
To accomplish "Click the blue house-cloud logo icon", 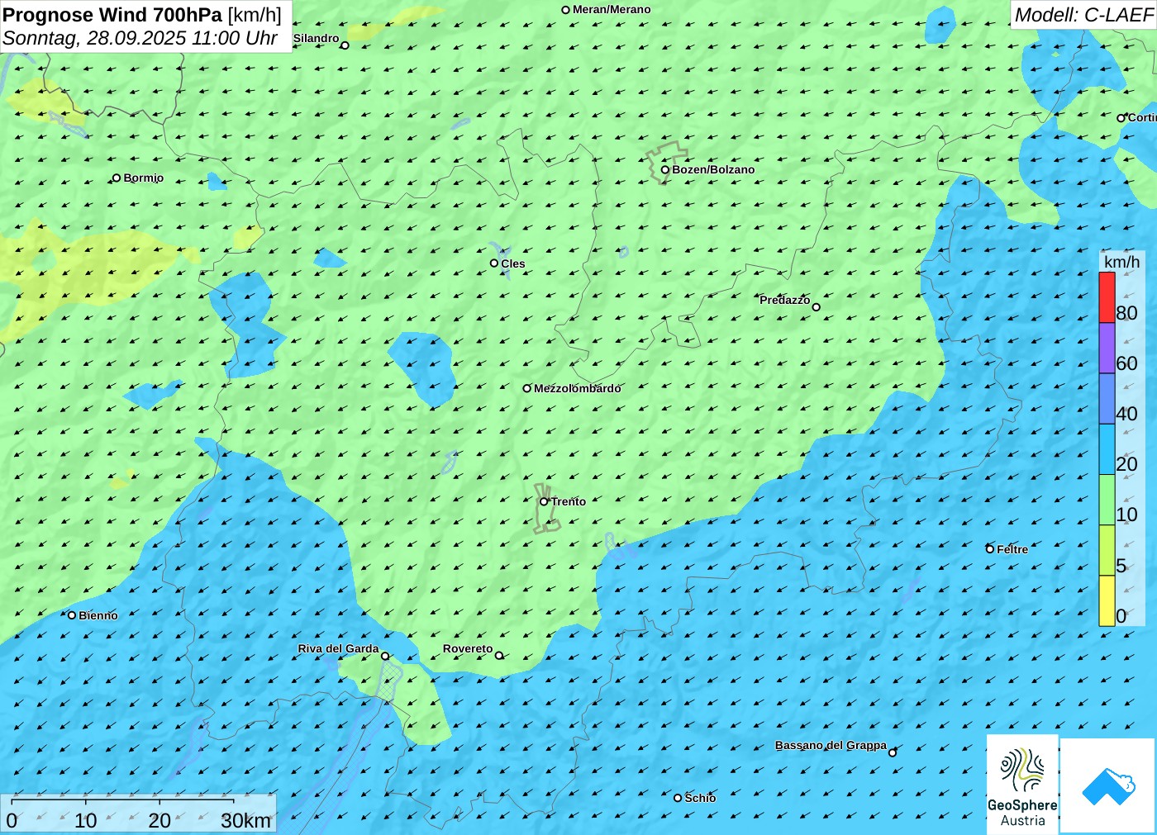I will click(1108, 786).
